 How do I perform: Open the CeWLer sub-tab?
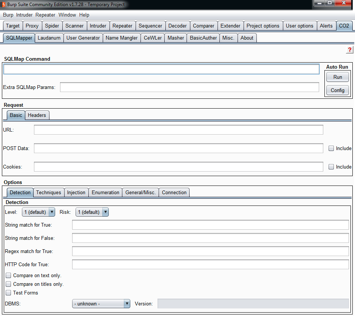[153, 38]
